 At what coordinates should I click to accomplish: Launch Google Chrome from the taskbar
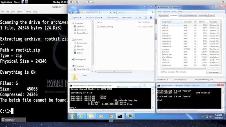(x=111, y=116)
